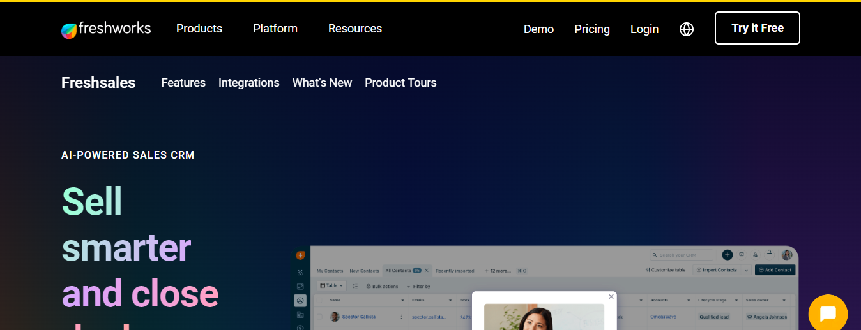Open the What's New sub-navigation item
Viewport: 861px width, 330px height.
tap(322, 83)
